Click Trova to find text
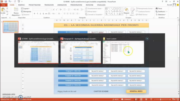The height and width of the screenshot is (101, 180). pos(159,8)
